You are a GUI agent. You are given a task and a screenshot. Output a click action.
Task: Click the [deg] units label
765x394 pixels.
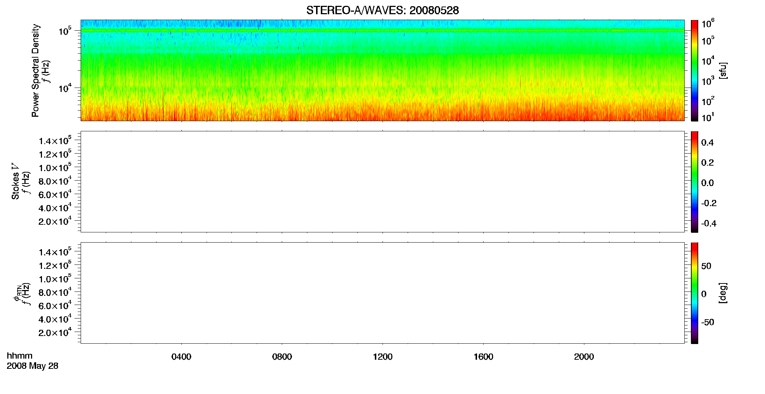(723, 293)
